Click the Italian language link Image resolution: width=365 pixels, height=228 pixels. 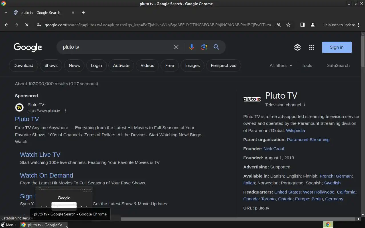pyautogui.click(x=249, y=183)
